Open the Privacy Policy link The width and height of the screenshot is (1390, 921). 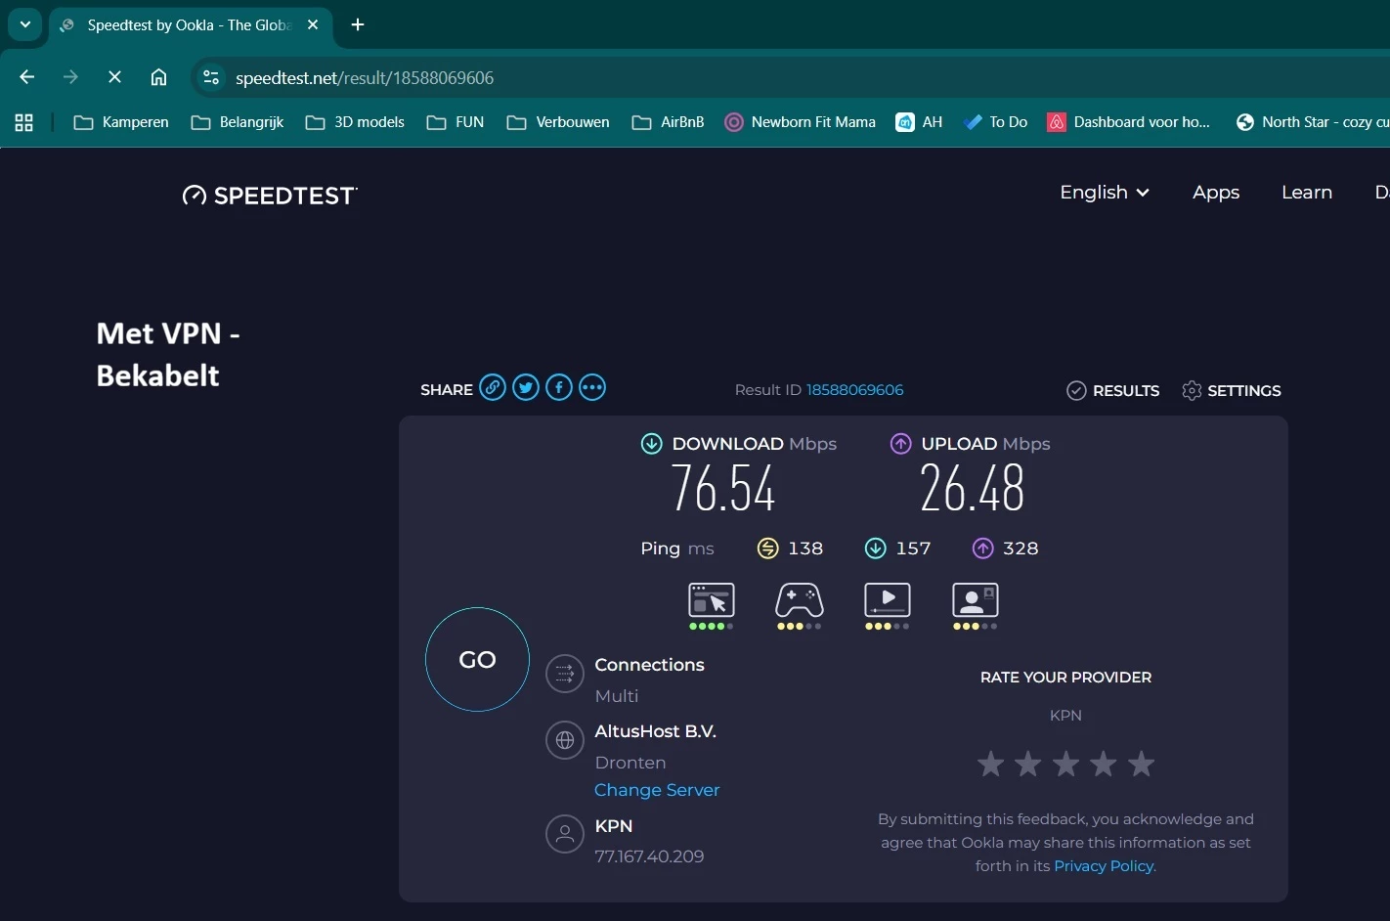click(1104, 866)
